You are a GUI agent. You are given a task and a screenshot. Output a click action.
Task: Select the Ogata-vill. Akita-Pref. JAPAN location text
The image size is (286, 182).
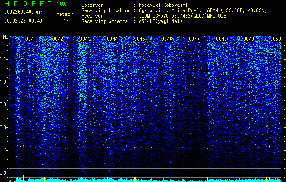(x=203, y=10)
